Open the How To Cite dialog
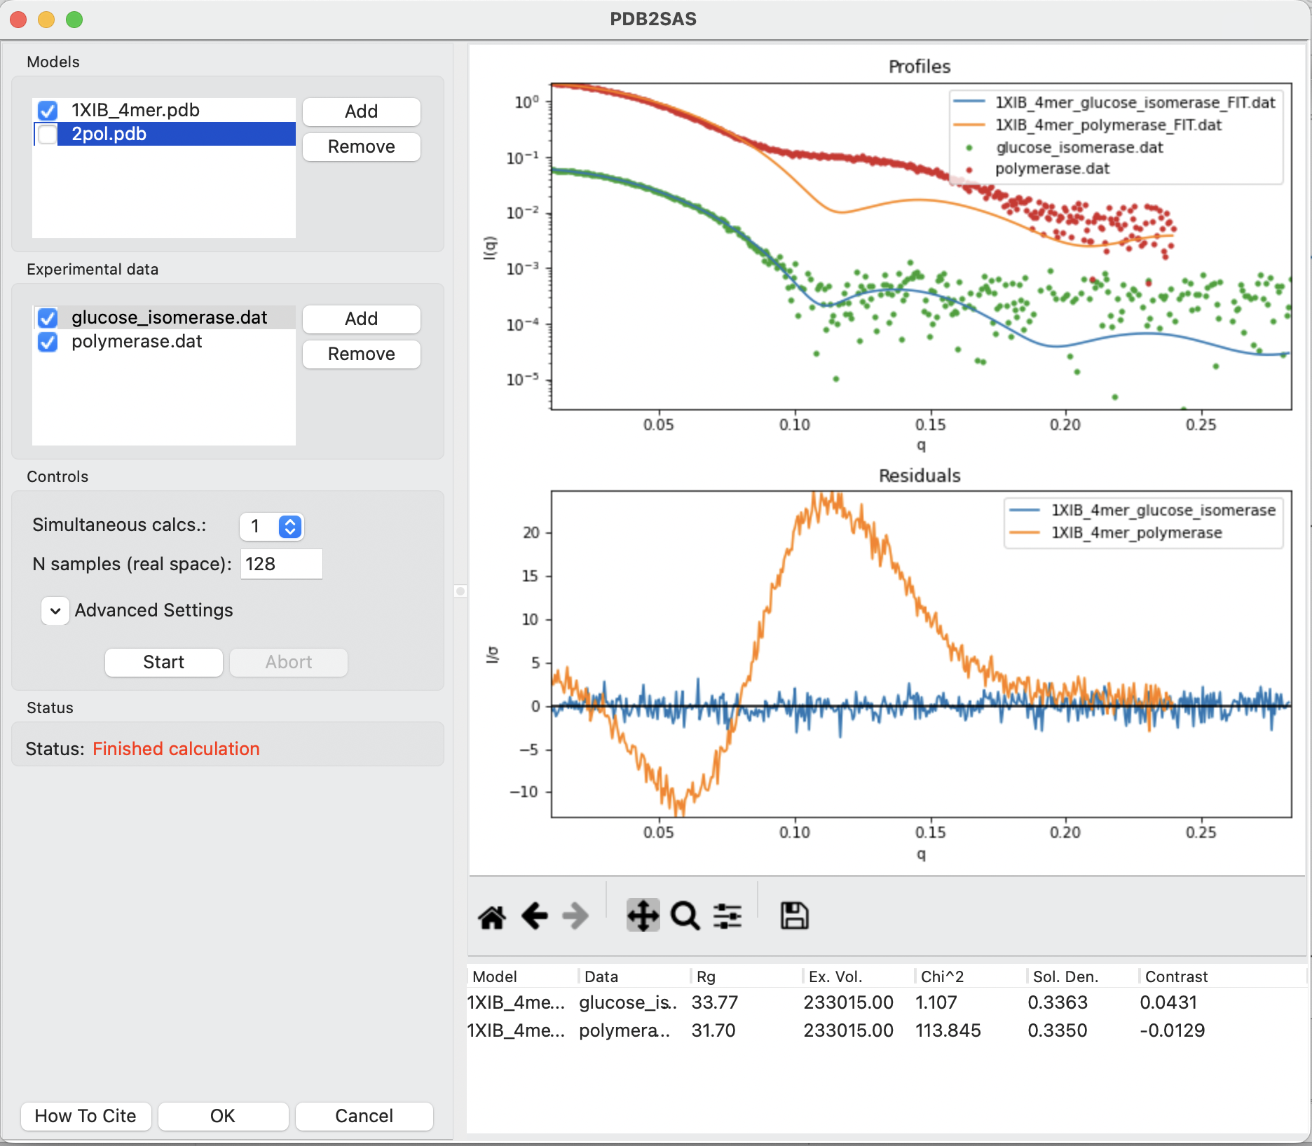1312x1146 pixels. tap(86, 1116)
